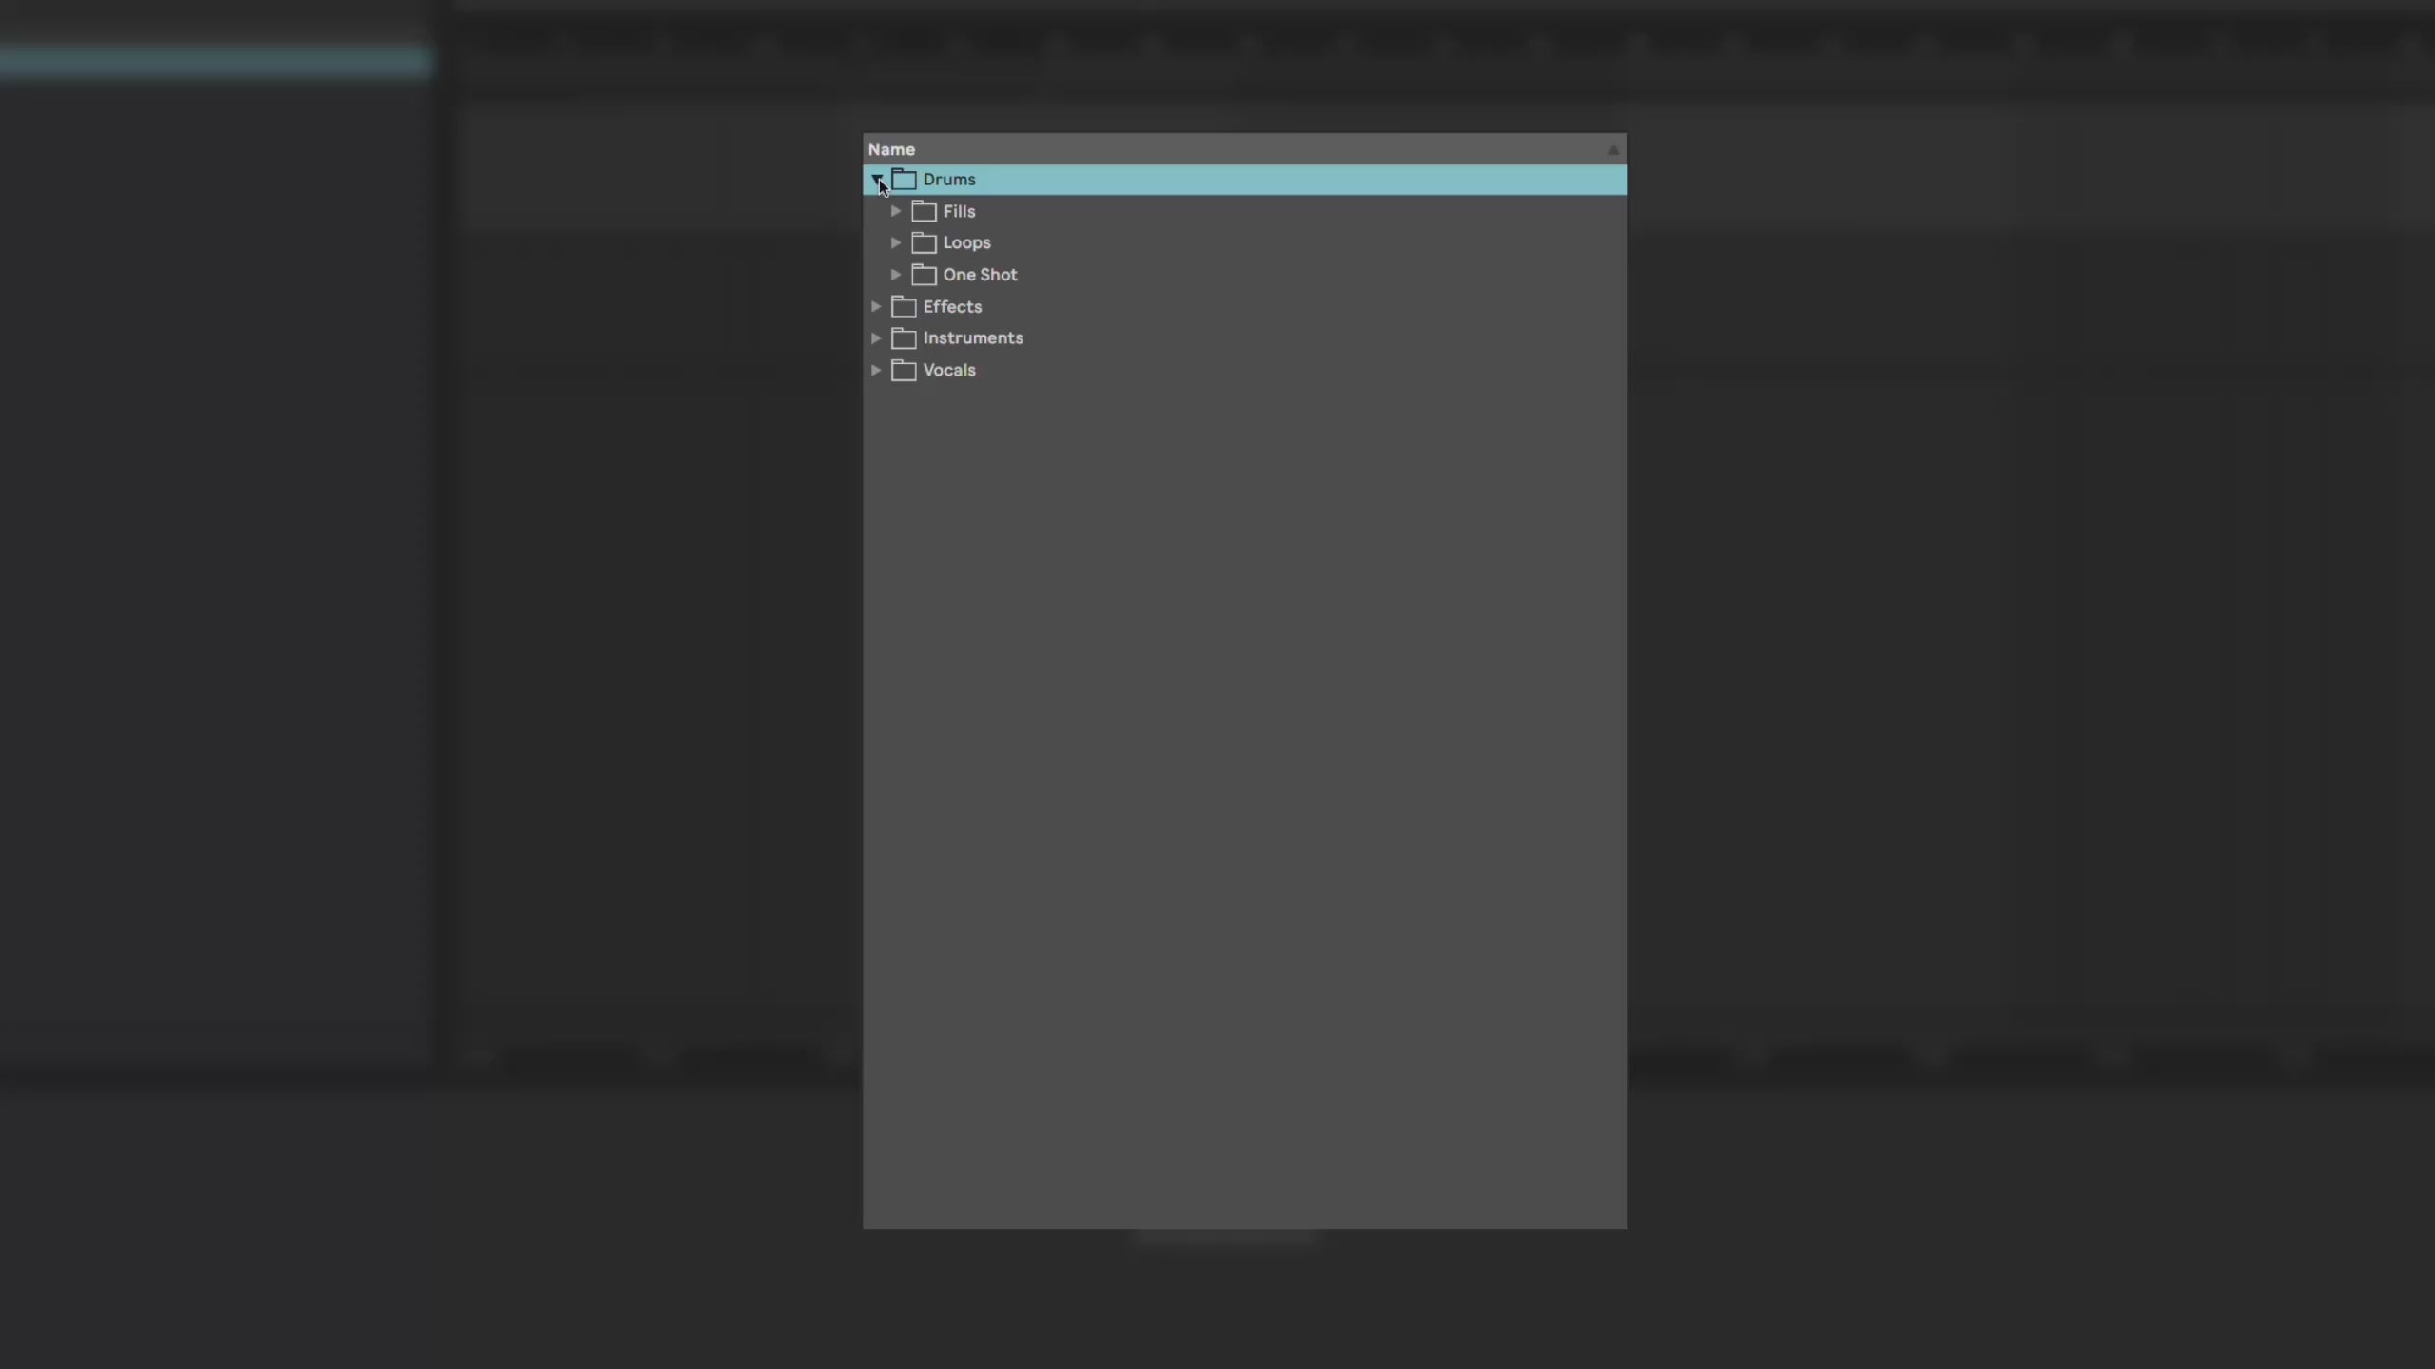Expand the Effects folder
The height and width of the screenshot is (1369, 2435).
875,306
